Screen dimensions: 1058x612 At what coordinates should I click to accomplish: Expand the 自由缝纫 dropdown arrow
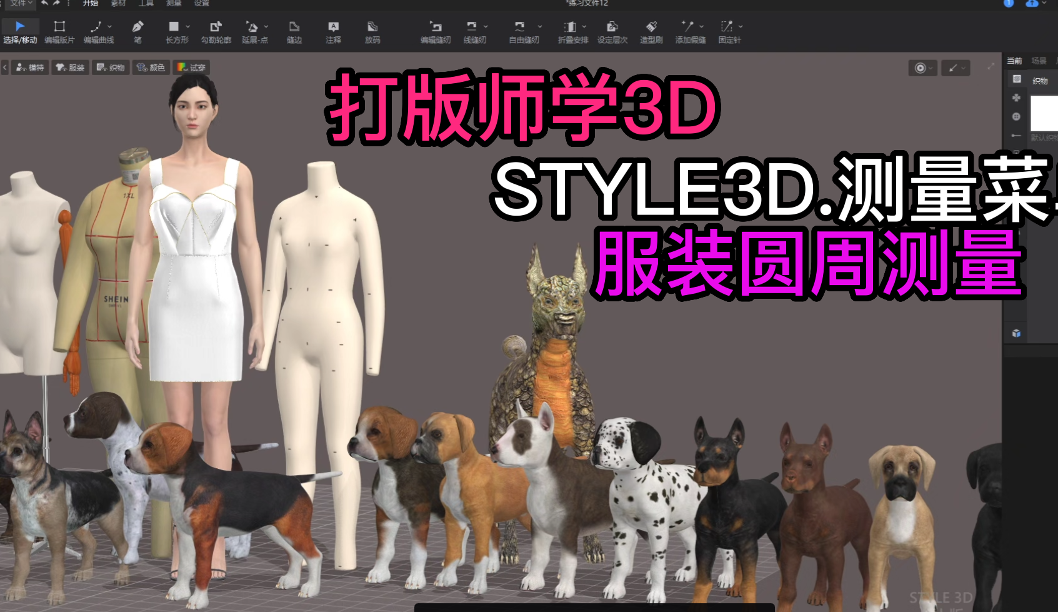pos(540,26)
